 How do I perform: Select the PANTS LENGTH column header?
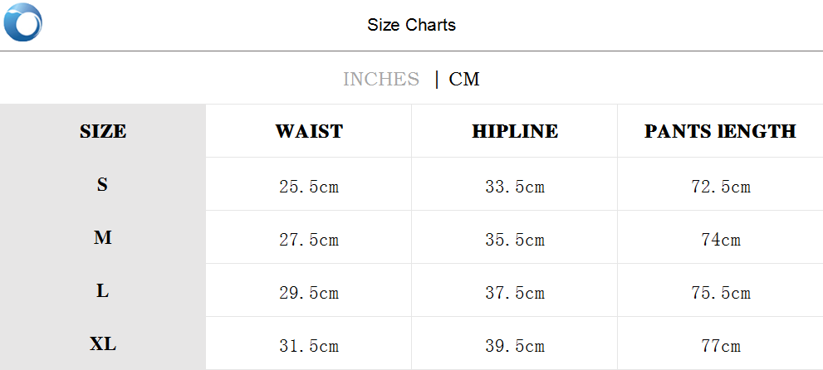[720, 131]
